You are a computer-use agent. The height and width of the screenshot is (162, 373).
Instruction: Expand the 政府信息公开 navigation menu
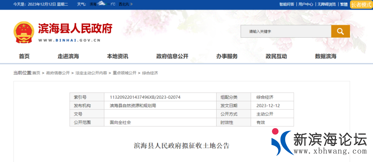tap(172, 56)
